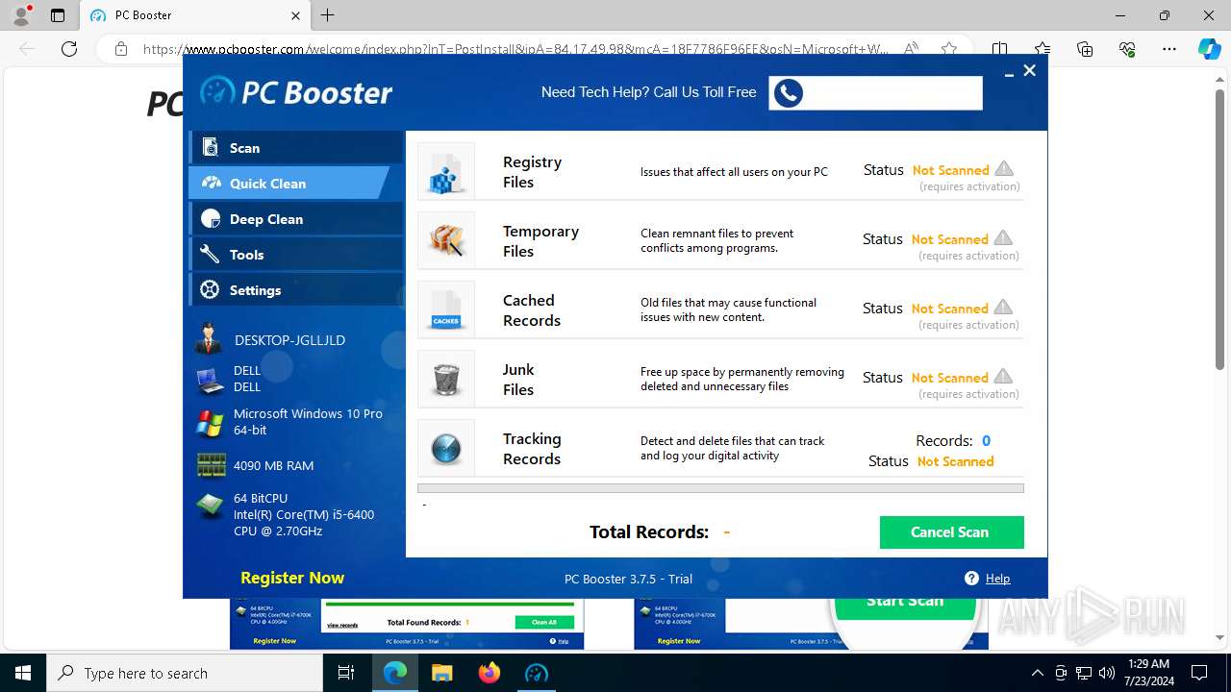Click the DELL laptop icon
Image resolution: width=1231 pixels, height=692 pixels.
point(211,381)
